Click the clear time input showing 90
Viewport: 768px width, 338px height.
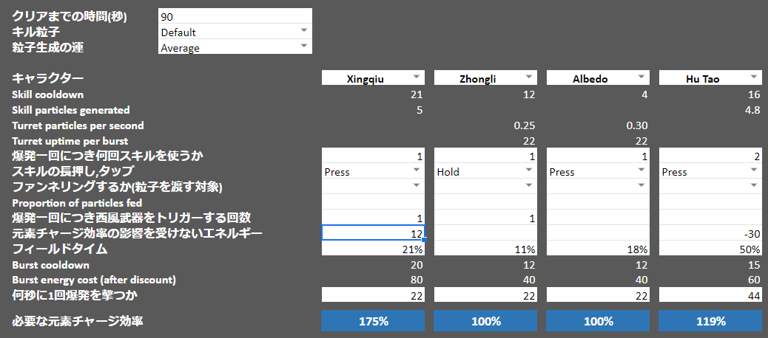[x=235, y=16]
